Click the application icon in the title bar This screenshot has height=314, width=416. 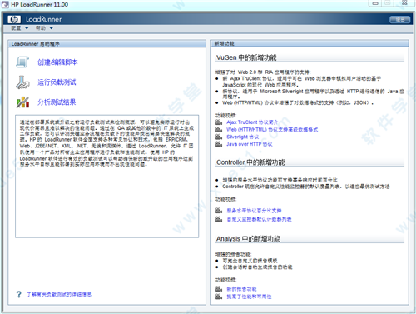[5, 4]
